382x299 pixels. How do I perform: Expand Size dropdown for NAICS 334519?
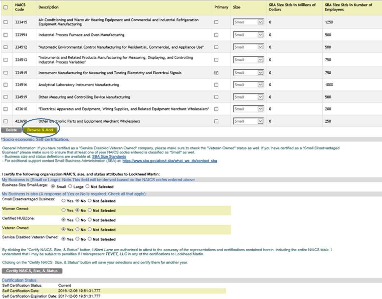[x=260, y=97]
